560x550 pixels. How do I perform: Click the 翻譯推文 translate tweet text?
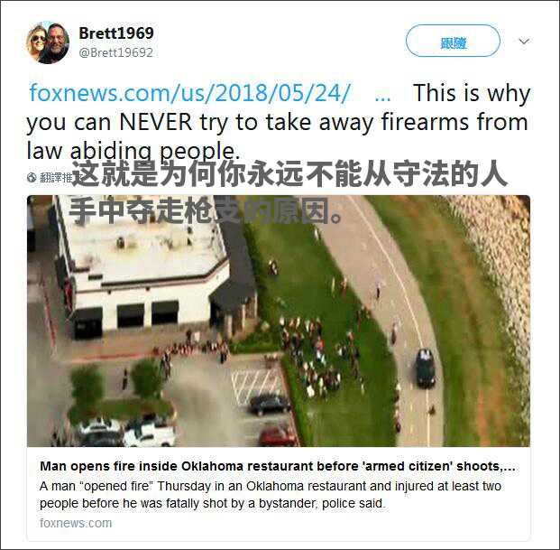pyautogui.click(x=57, y=177)
